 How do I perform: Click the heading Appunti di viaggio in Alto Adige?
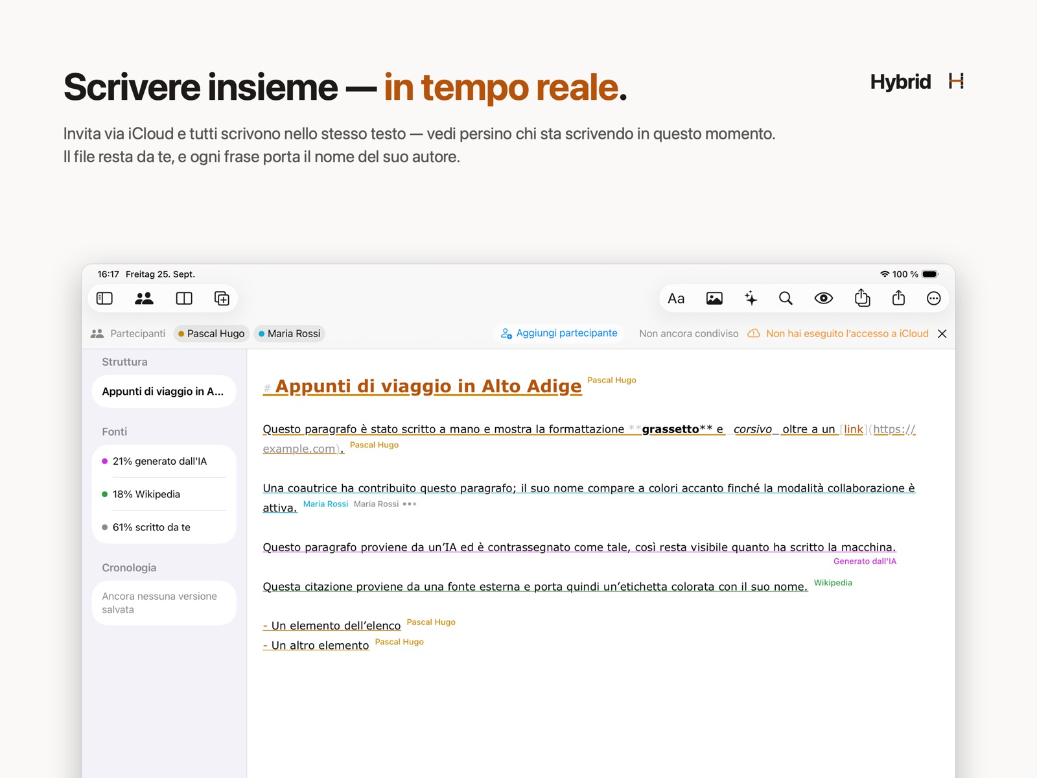428,386
